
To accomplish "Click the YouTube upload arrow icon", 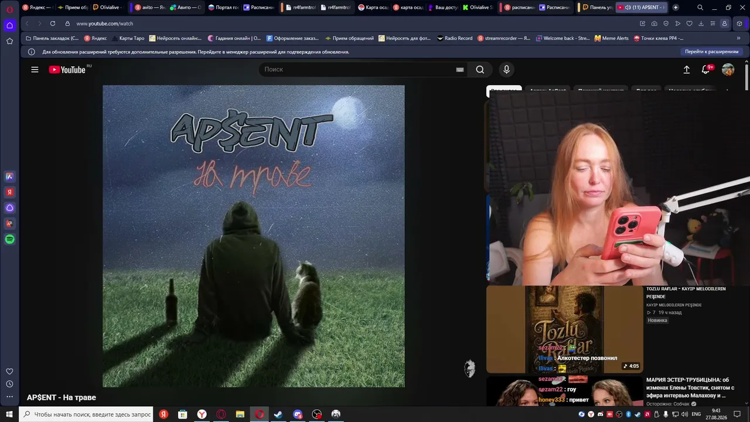I will [x=687, y=70].
